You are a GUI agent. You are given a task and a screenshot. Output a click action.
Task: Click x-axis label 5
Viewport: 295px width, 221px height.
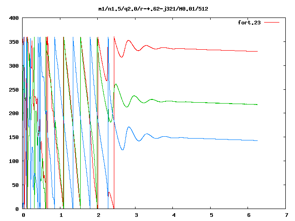click(211, 215)
